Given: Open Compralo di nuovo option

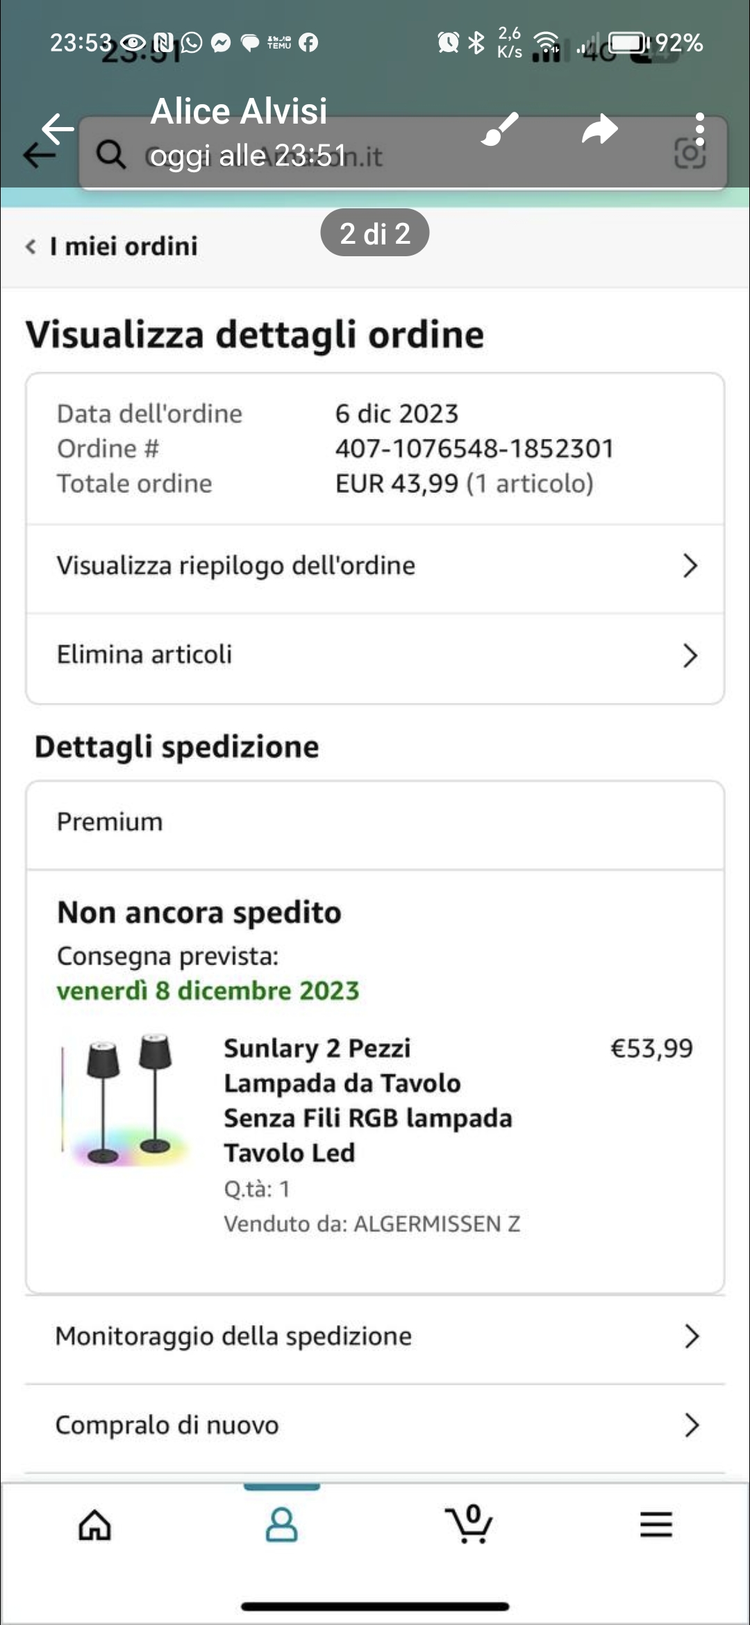Looking at the screenshot, I should pos(375,1425).
